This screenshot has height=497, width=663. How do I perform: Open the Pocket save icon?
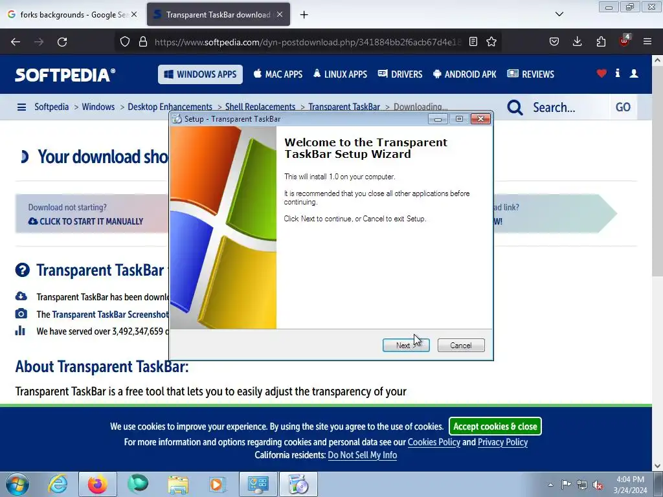pyautogui.click(x=554, y=42)
